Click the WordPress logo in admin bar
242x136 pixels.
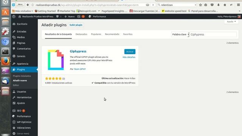14,17
